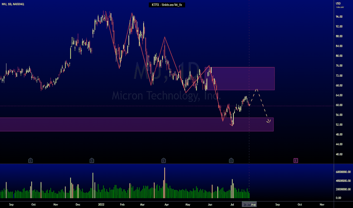Open the earnings E marker below July
This screenshot has width=353, height=208.
pyautogui.click(x=231, y=161)
